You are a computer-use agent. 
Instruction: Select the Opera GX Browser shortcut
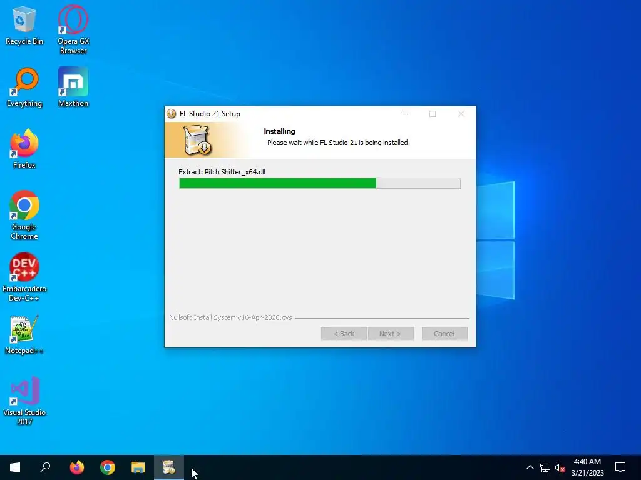click(73, 30)
